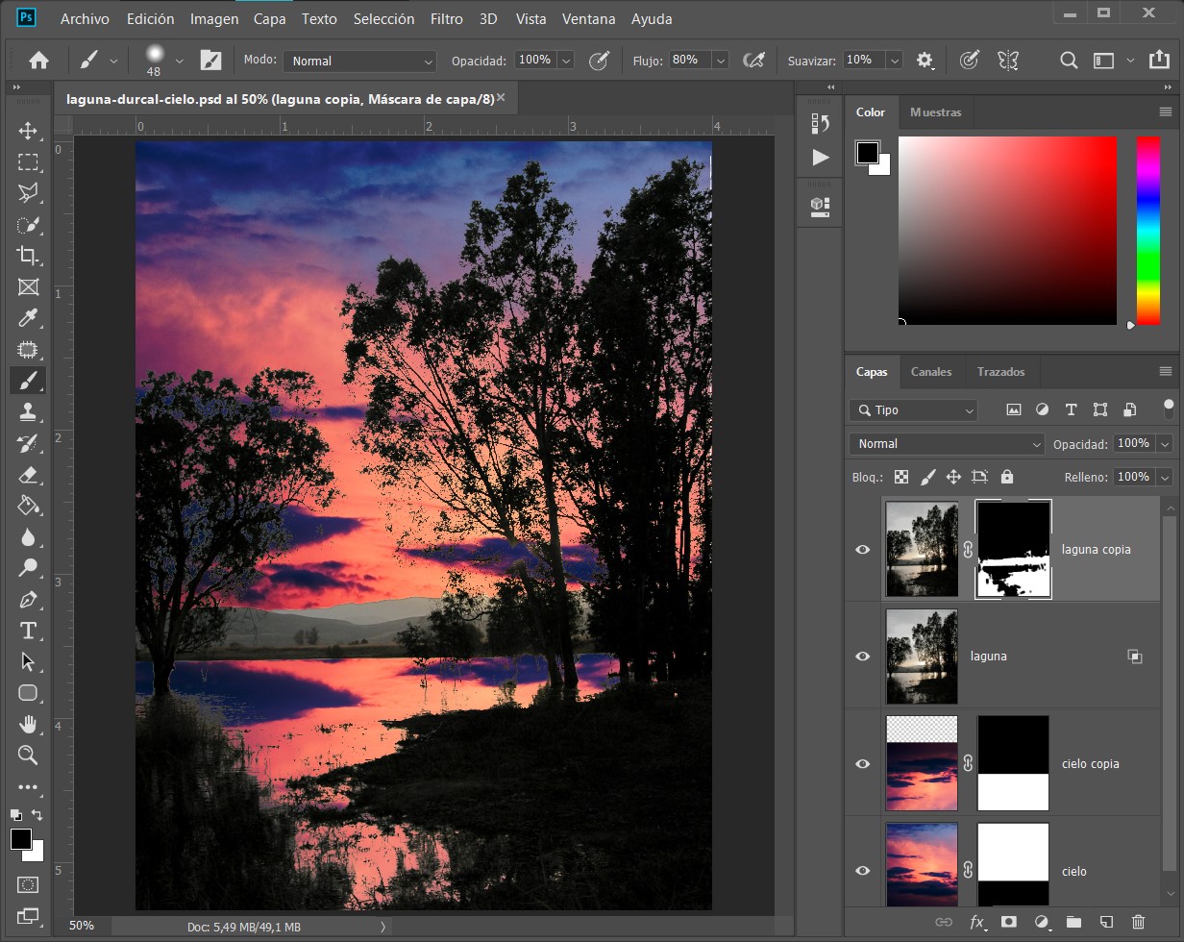Select the Pen tool
The height and width of the screenshot is (942, 1184).
pyautogui.click(x=28, y=600)
